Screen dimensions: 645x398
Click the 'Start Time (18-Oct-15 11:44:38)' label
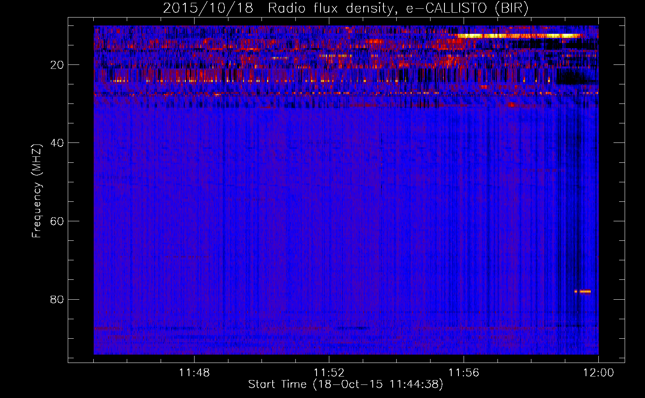pos(346,384)
